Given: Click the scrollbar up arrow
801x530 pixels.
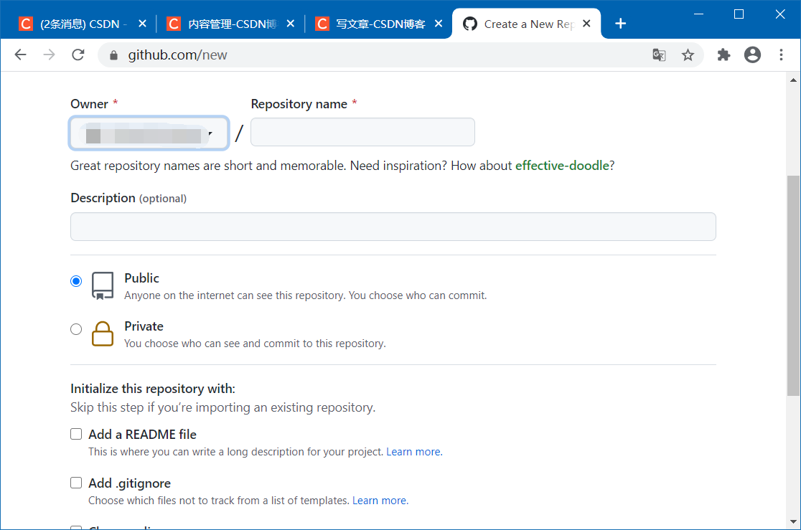Looking at the screenshot, I should (793, 80).
